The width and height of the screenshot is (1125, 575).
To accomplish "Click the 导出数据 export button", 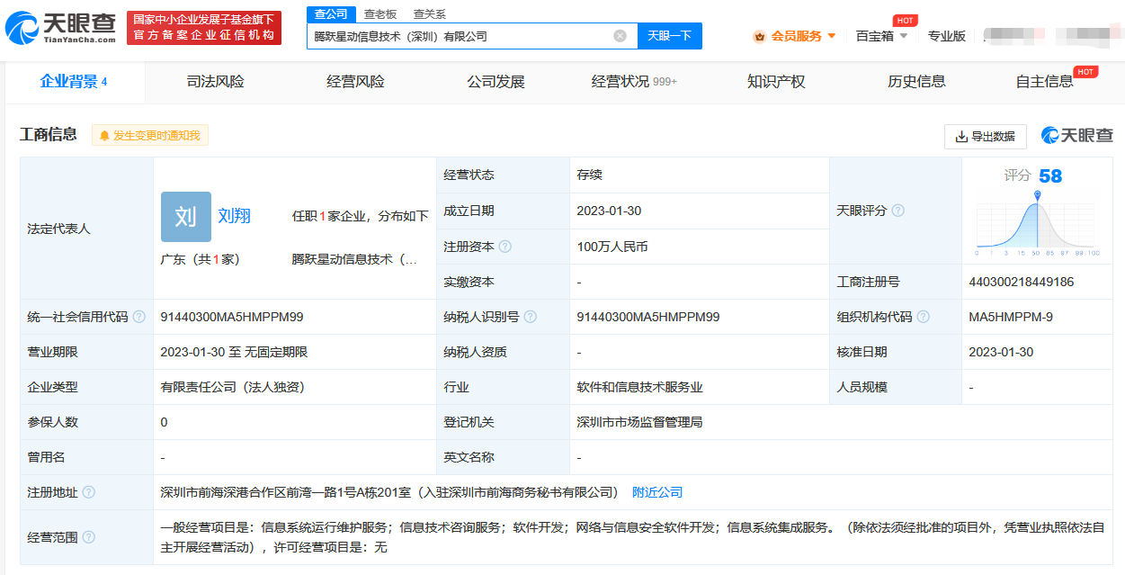I will tap(985, 136).
